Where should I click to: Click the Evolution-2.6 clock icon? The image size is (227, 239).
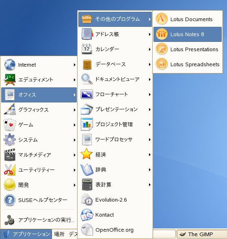point(86,200)
